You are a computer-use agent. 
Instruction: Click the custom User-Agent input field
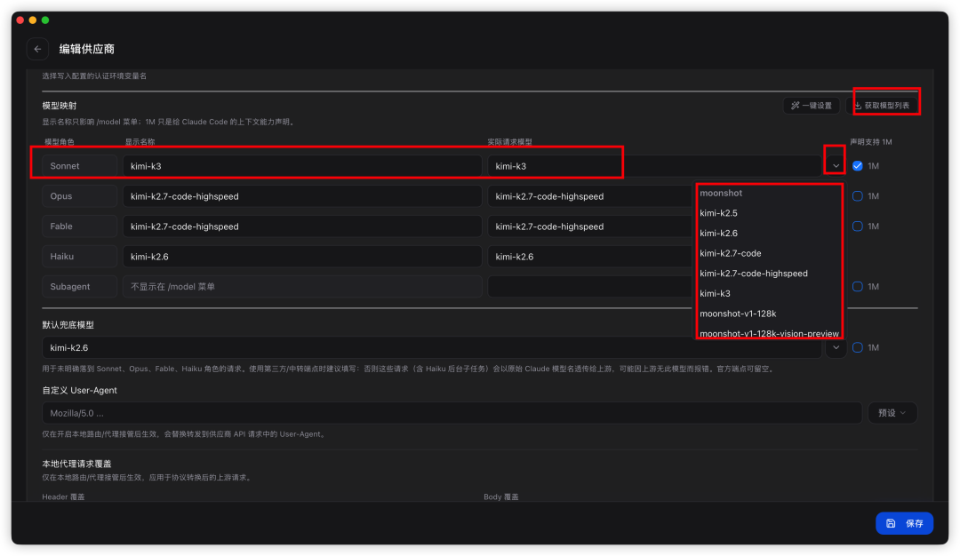pos(452,413)
